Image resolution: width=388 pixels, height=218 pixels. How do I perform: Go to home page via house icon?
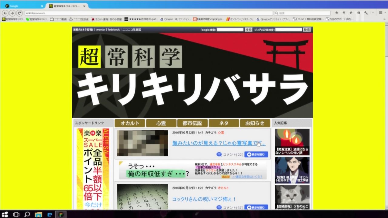351,13
